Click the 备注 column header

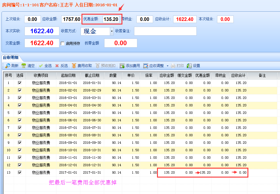pyautogui.click(x=262, y=76)
